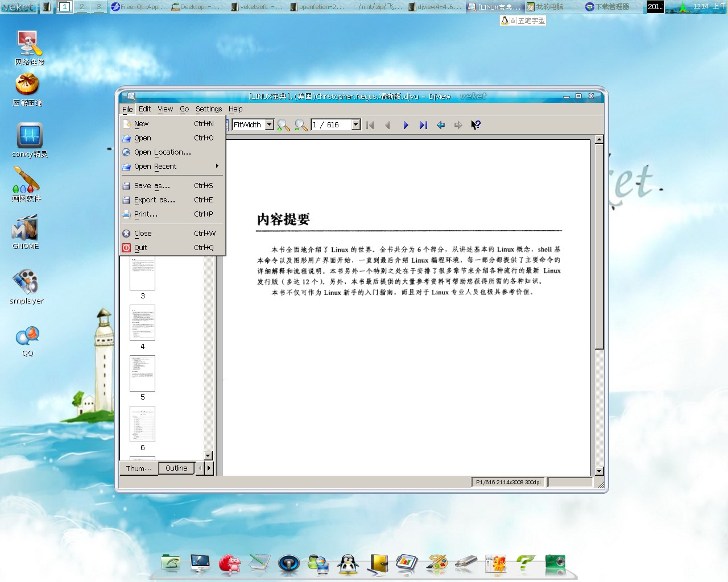Go to first page of document
728x582 pixels.
(x=370, y=125)
